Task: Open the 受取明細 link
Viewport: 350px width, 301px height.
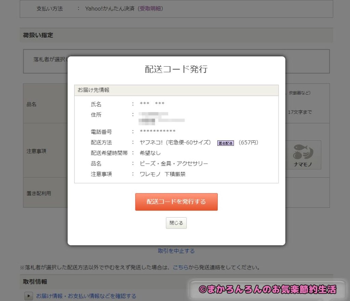Action: [x=150, y=9]
